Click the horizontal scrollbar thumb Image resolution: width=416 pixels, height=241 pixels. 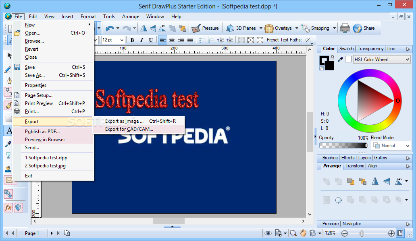168,221
